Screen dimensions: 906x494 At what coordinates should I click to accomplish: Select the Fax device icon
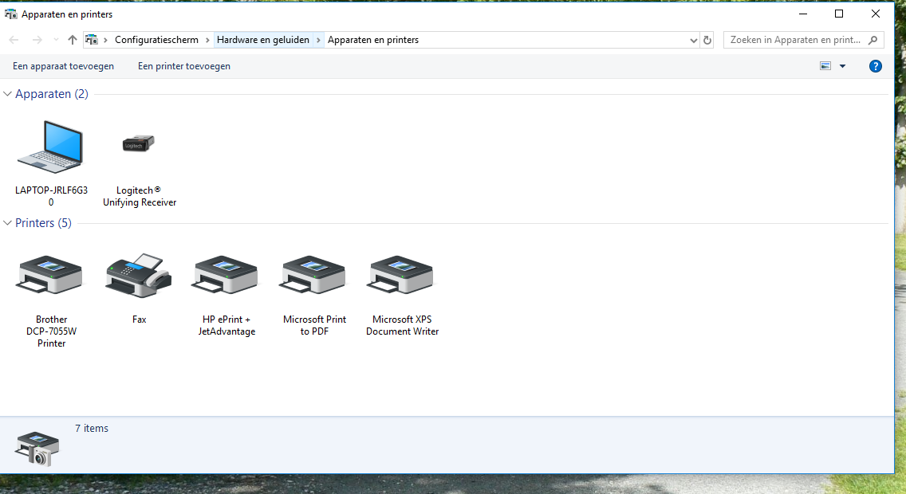point(139,275)
